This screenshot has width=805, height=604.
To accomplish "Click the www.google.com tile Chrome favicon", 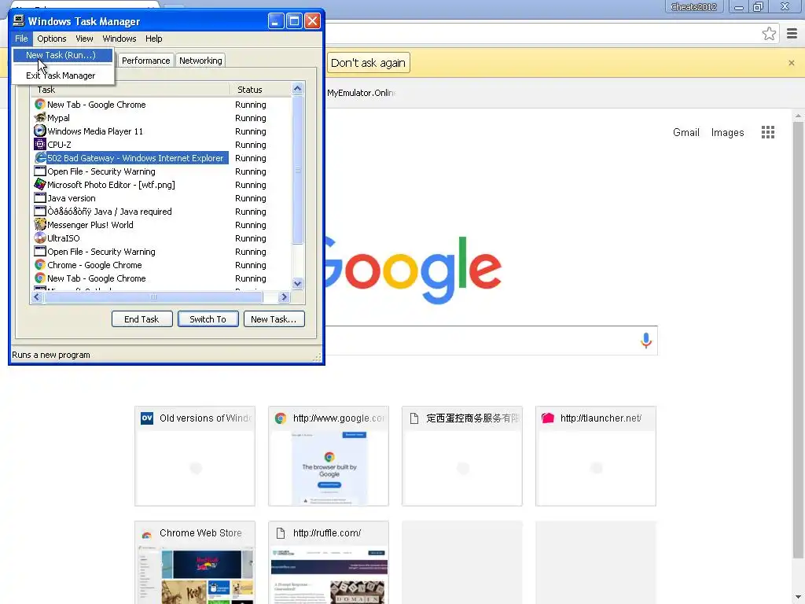I will coord(281,418).
